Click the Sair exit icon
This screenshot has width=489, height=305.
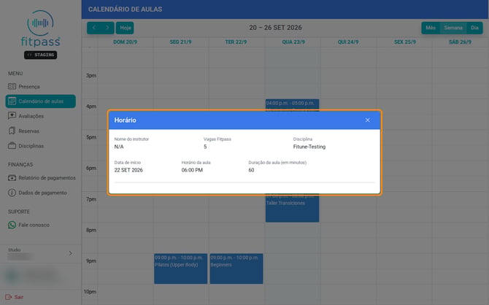pos(9,297)
